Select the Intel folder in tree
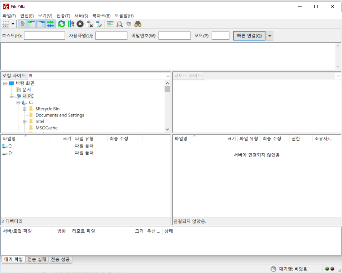 click(40, 122)
